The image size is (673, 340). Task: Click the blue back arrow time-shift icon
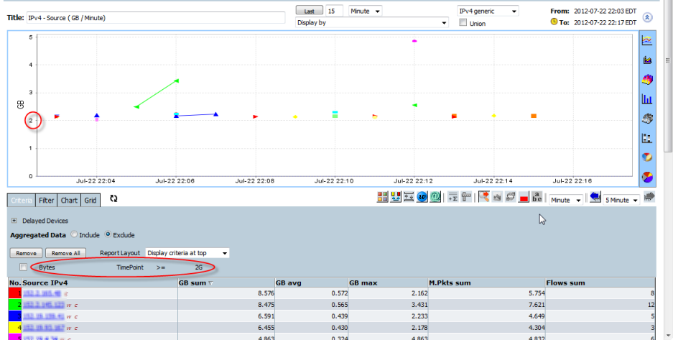click(595, 197)
